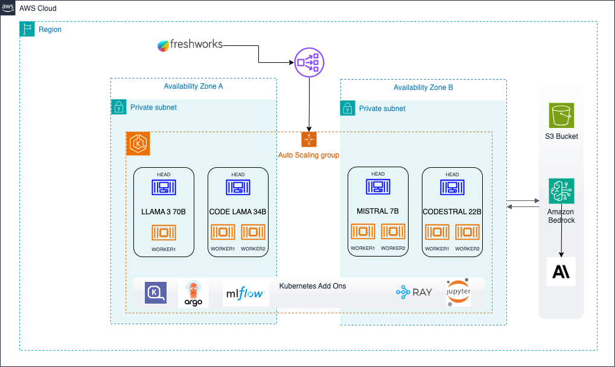This screenshot has height=367, width=615.
Task: Click the Anthropic logo box
Action: pos(561,272)
